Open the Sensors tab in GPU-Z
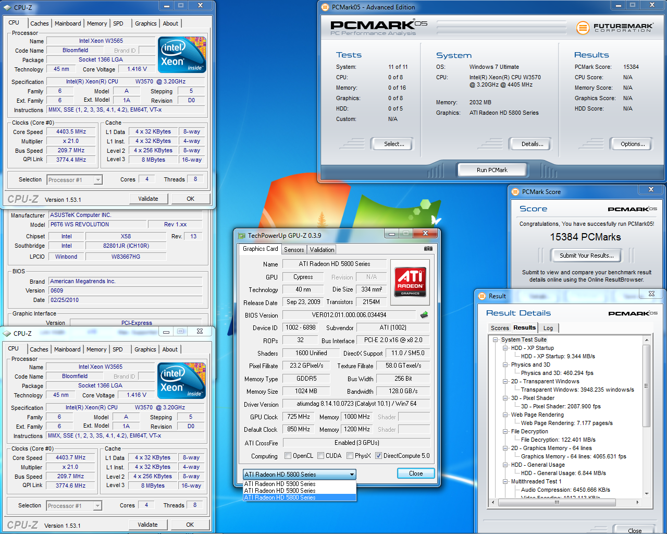 click(294, 250)
